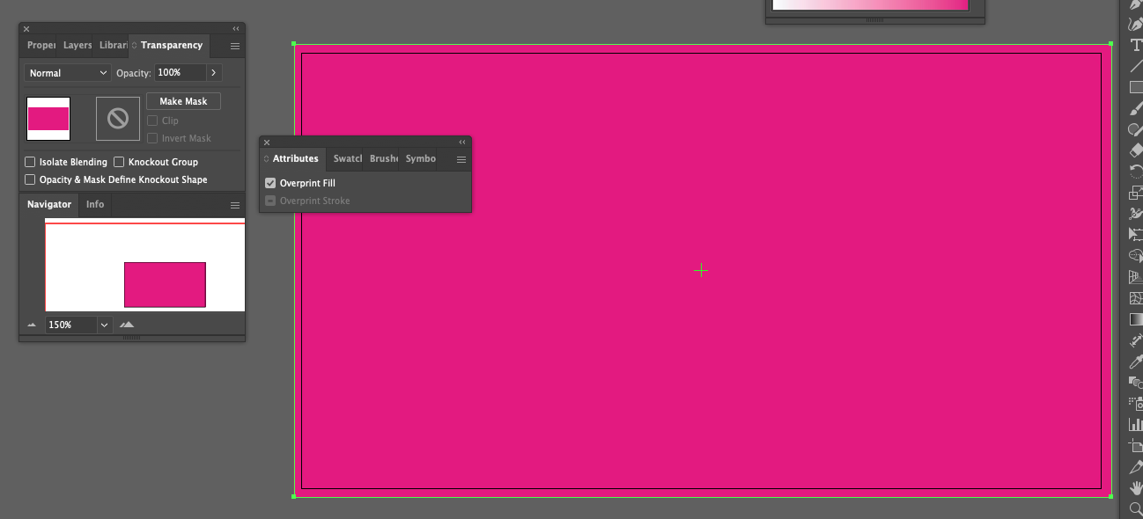Viewport: 1143px width, 519px height.
Task: Switch to the Layers tab
Action: pos(77,45)
